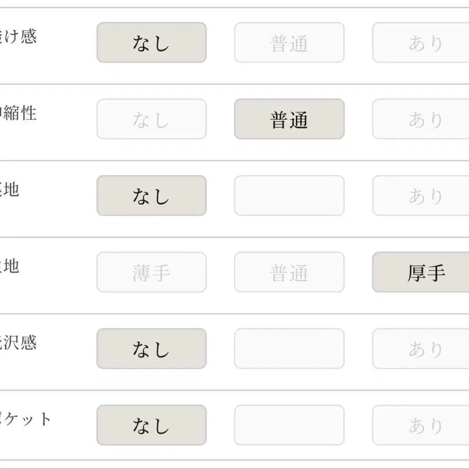This screenshot has height=469, width=469.
Task: Choose 普通 next to 薄手
Action: (289, 273)
